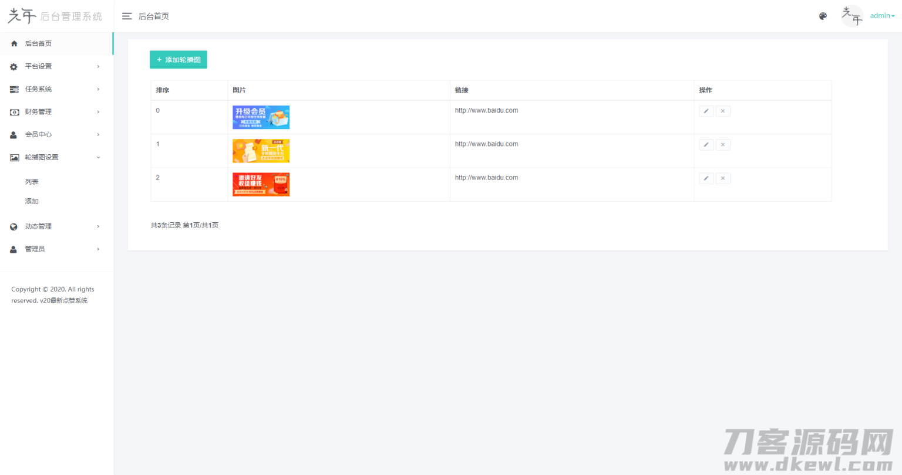The image size is (902, 475).
Task: Open the theme palette icon
Action: click(823, 16)
